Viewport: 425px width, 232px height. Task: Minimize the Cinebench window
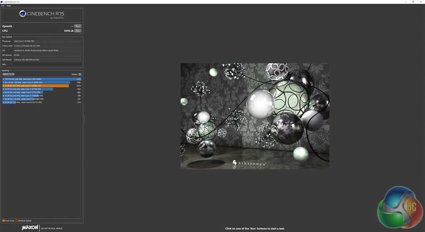405,2
